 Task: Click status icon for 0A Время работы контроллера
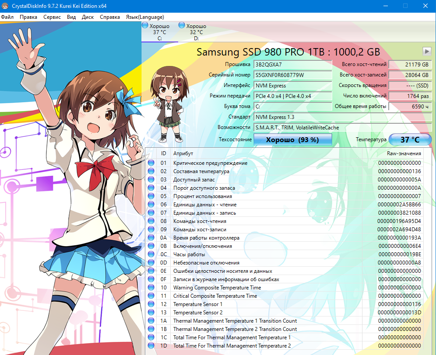(151, 238)
